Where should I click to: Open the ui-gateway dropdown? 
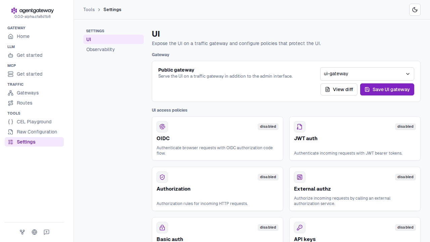pyautogui.click(x=367, y=74)
